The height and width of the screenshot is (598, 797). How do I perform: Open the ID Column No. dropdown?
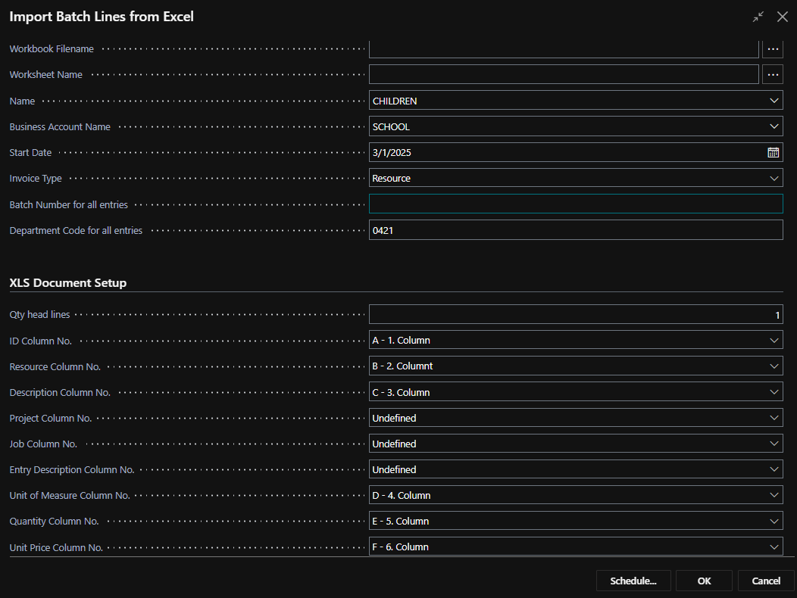[x=774, y=341]
